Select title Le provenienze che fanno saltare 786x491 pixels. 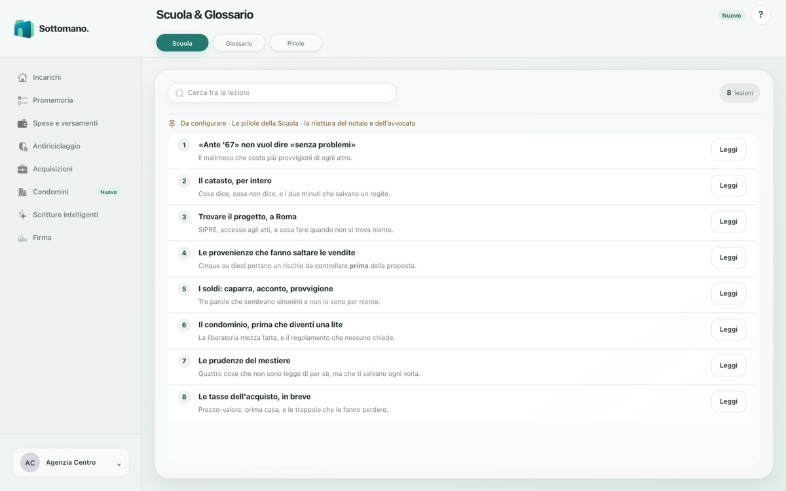tap(277, 253)
